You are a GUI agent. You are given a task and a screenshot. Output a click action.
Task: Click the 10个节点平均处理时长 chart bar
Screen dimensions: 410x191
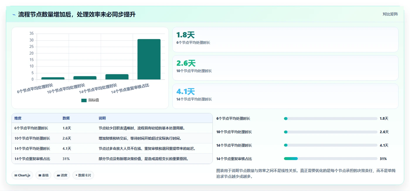point(85,78)
